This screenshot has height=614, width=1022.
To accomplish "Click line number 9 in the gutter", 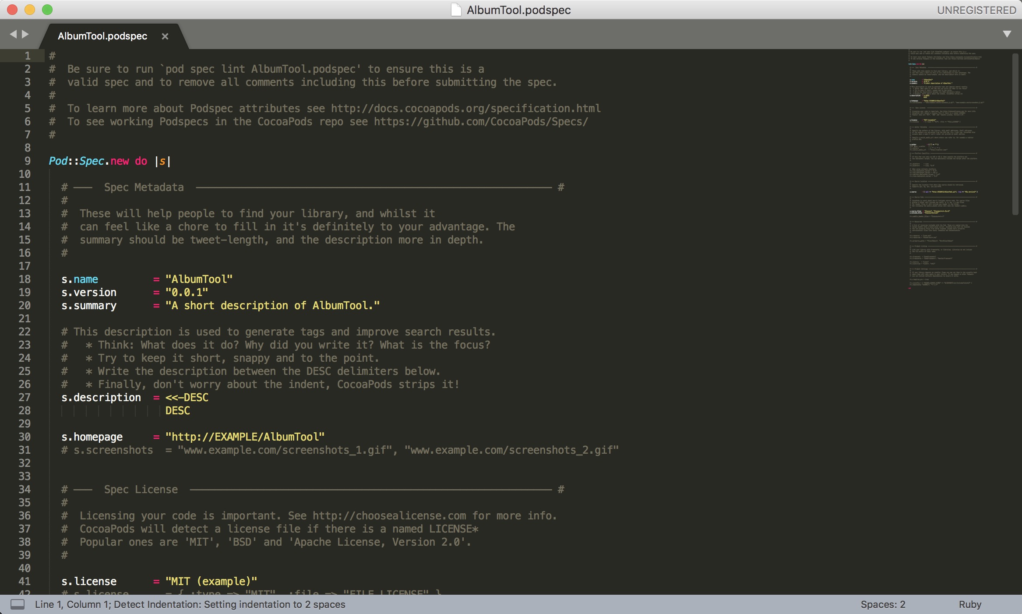I will point(27,161).
